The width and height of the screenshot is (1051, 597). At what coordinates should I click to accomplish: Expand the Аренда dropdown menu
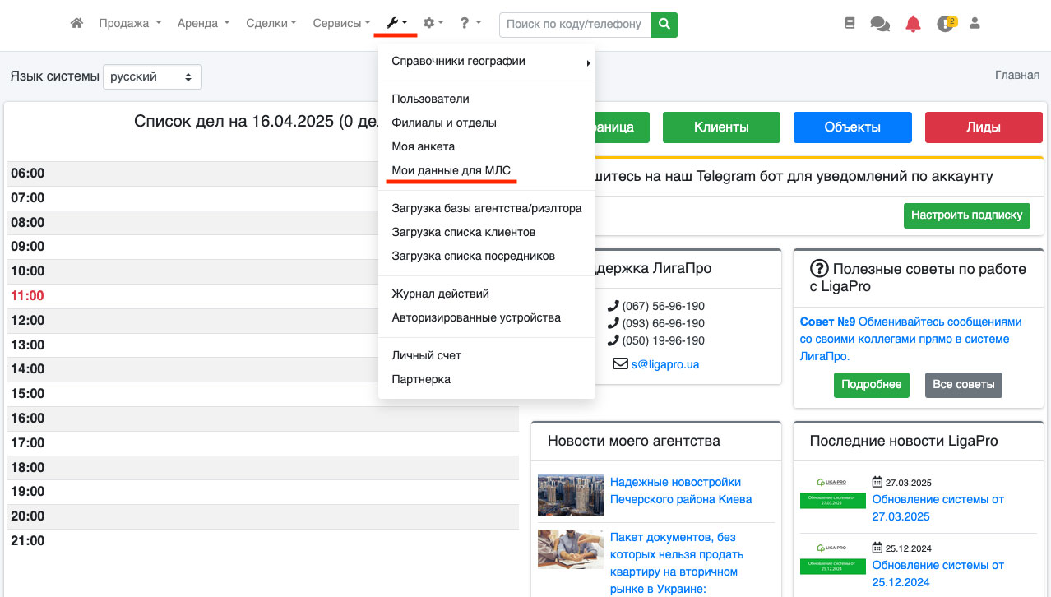tap(203, 24)
